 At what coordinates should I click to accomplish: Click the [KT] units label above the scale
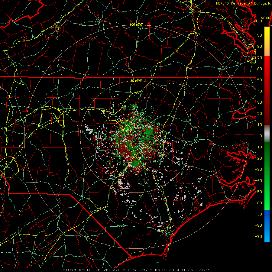tap(258, 21)
